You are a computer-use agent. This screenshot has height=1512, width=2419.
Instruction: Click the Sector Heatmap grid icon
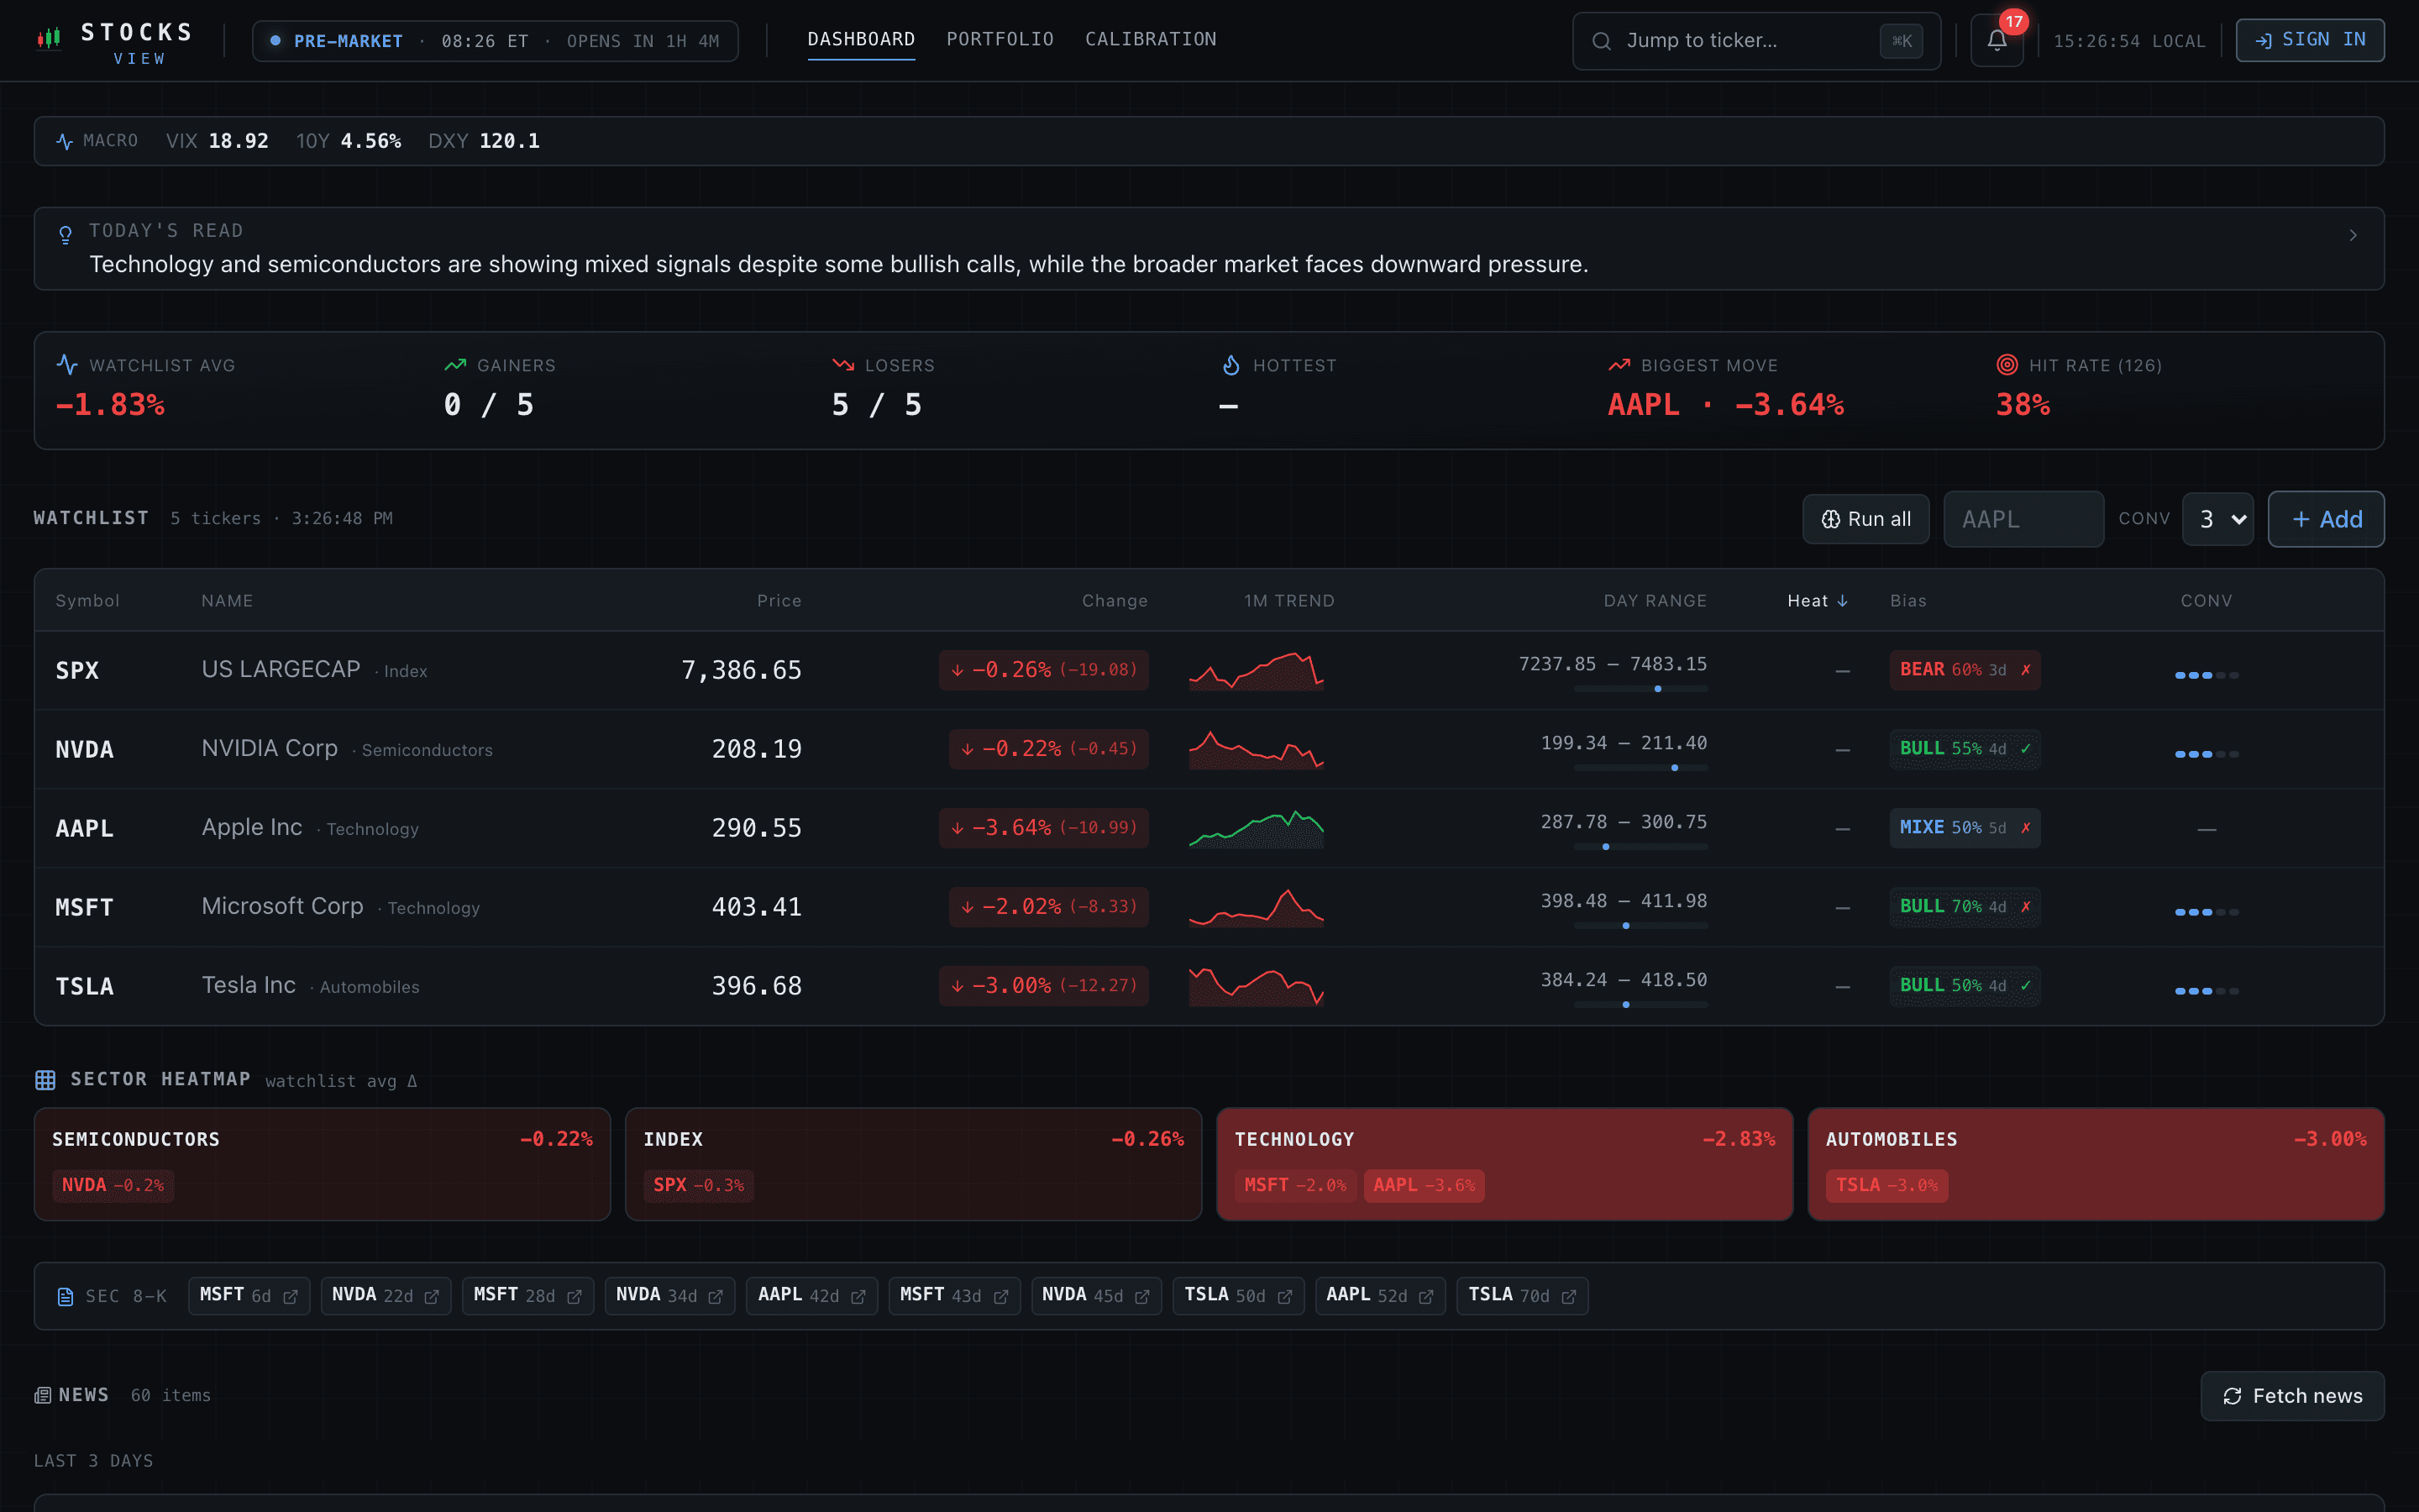tap(45, 1080)
